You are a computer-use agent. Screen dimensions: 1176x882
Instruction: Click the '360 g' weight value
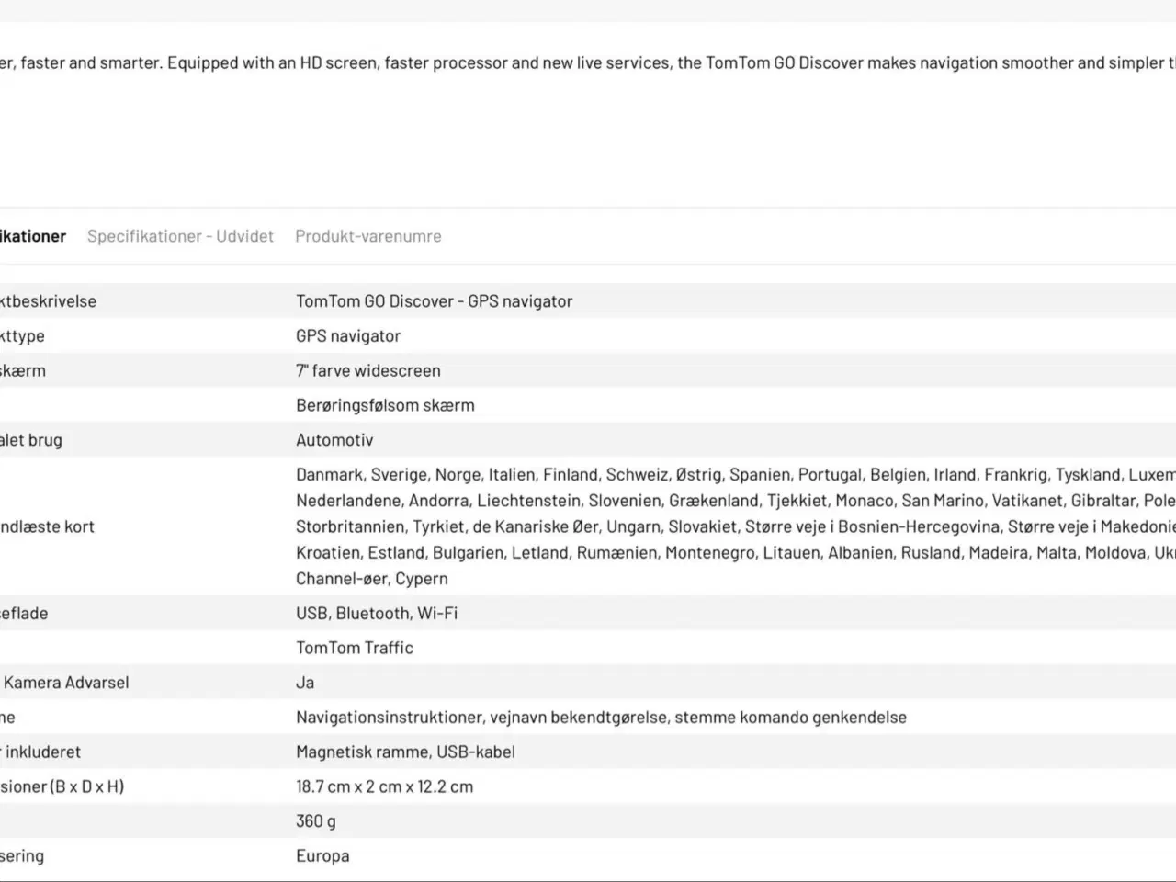click(316, 821)
